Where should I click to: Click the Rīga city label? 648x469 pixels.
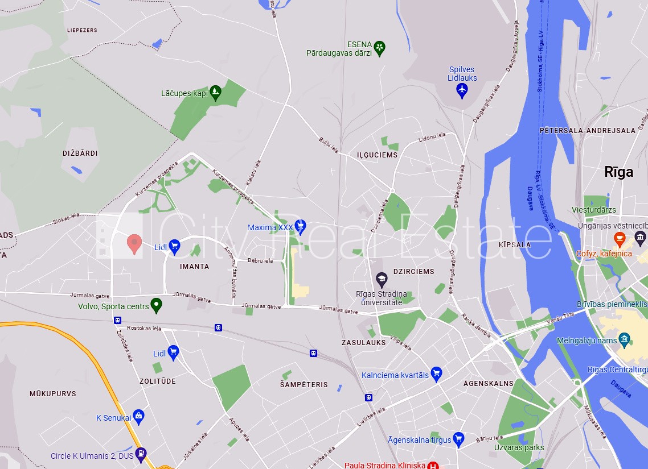click(618, 172)
